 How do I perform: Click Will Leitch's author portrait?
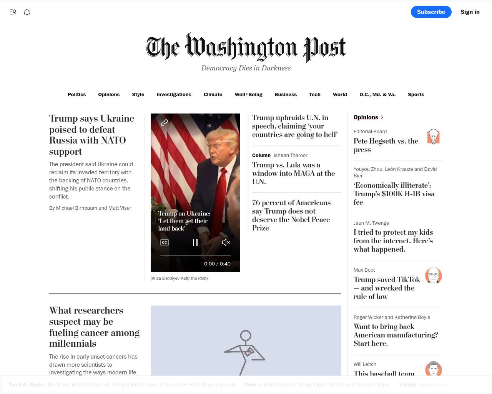pyautogui.click(x=434, y=369)
